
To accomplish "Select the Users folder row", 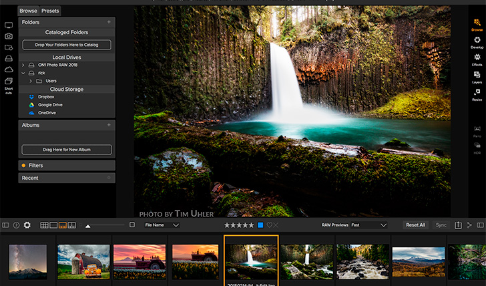I will (x=67, y=81).
